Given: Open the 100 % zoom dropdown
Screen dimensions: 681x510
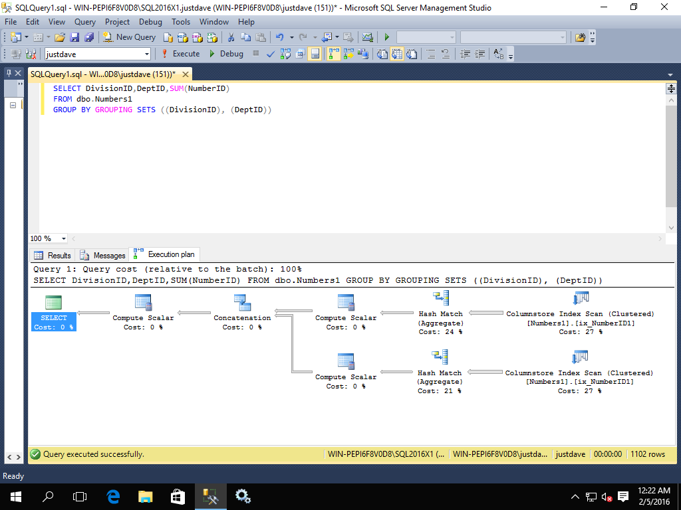Looking at the screenshot, I should pyautogui.click(x=64, y=238).
